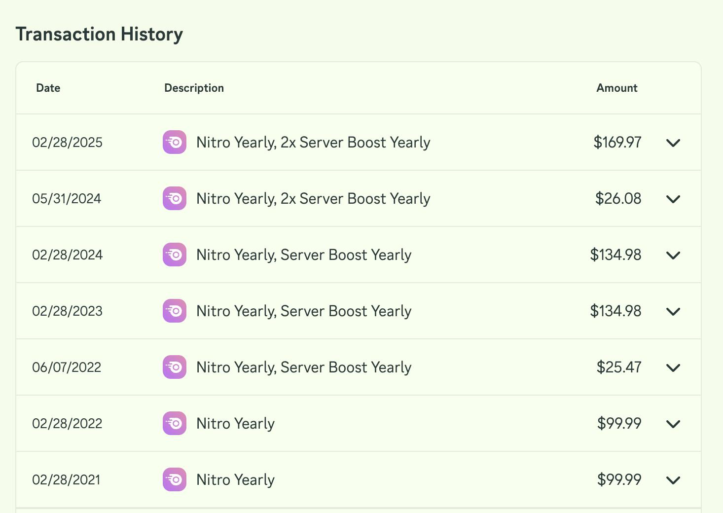Expand the $169.97 transaction details
This screenshot has height=513, width=723.
tap(673, 143)
